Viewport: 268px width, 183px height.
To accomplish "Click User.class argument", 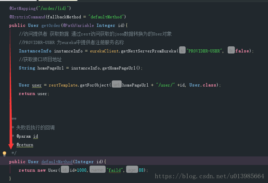I will pyautogui.click(x=203, y=85).
